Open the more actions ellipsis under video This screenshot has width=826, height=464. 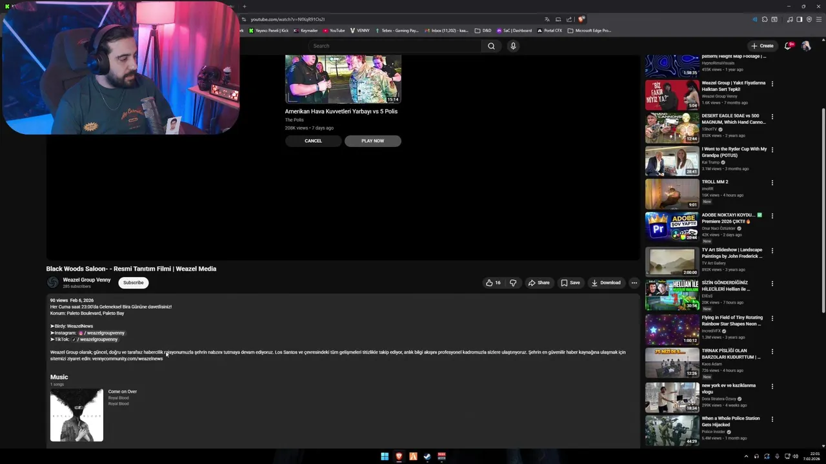tap(634, 282)
